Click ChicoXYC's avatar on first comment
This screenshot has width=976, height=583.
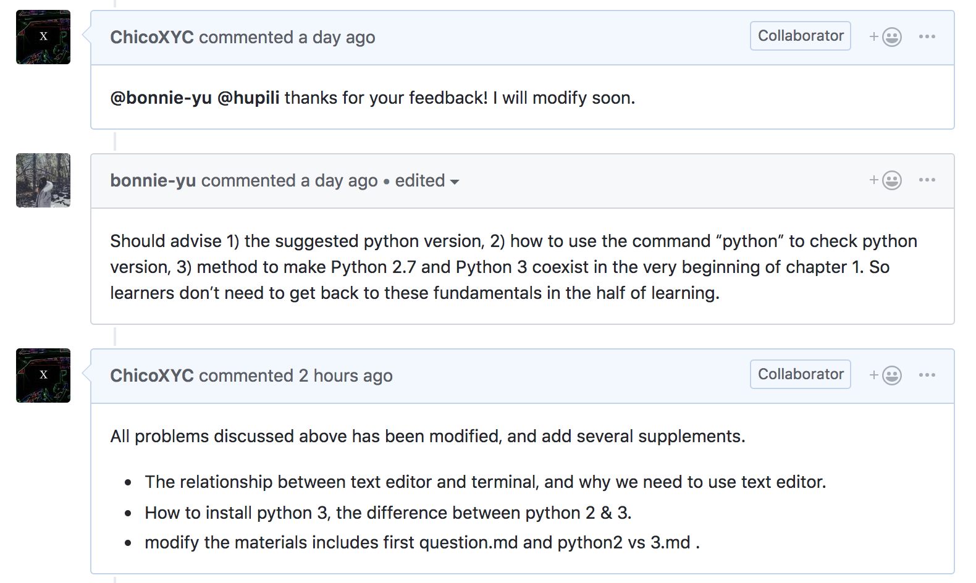pyautogui.click(x=43, y=37)
